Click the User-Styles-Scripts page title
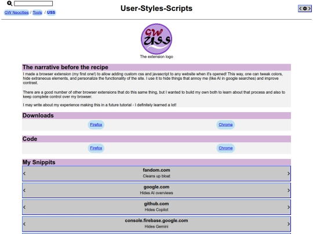The height and width of the screenshot is (234, 313). click(156, 8)
